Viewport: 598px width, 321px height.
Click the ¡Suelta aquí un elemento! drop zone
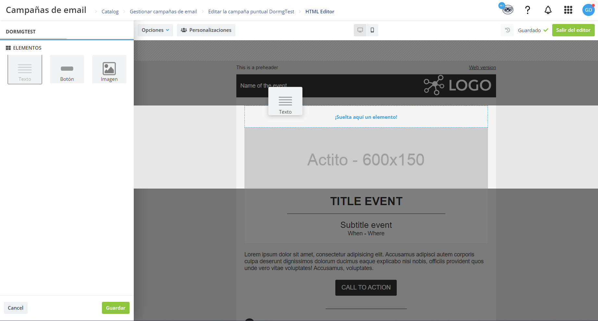click(x=366, y=117)
